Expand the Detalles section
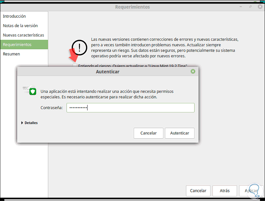This screenshot has width=265, height=201. coord(29,123)
